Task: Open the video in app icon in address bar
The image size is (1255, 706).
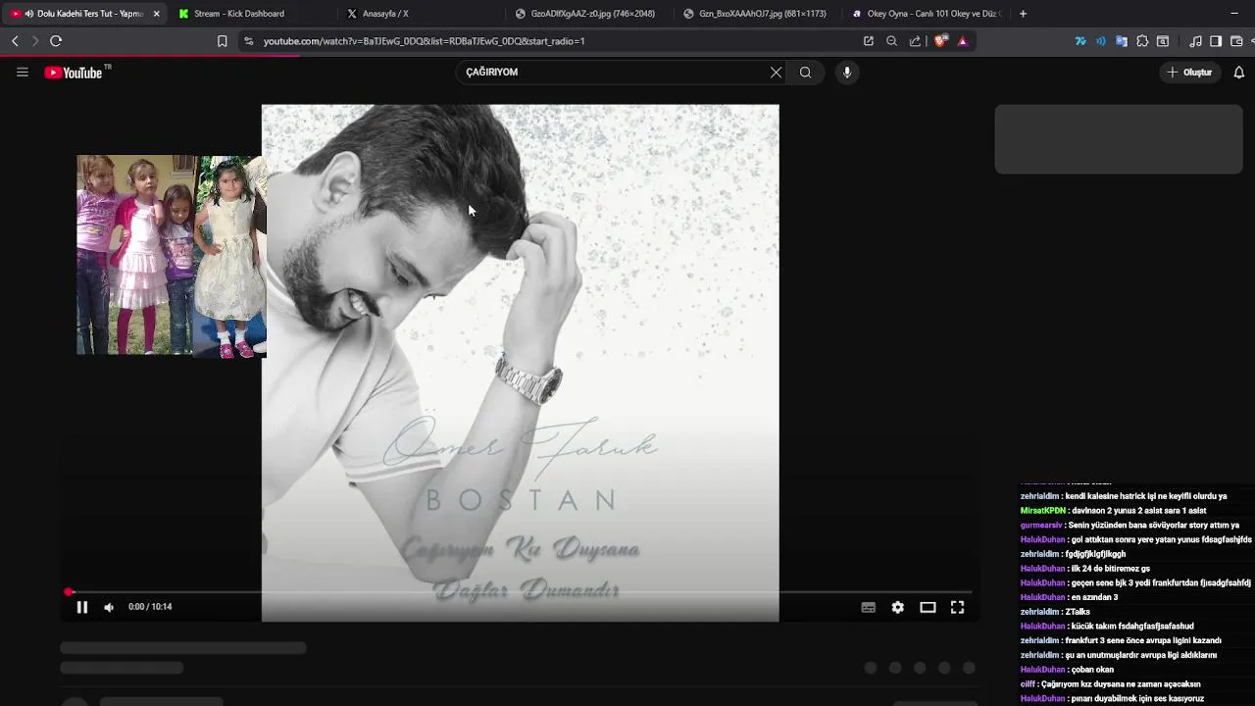Action: (x=869, y=41)
